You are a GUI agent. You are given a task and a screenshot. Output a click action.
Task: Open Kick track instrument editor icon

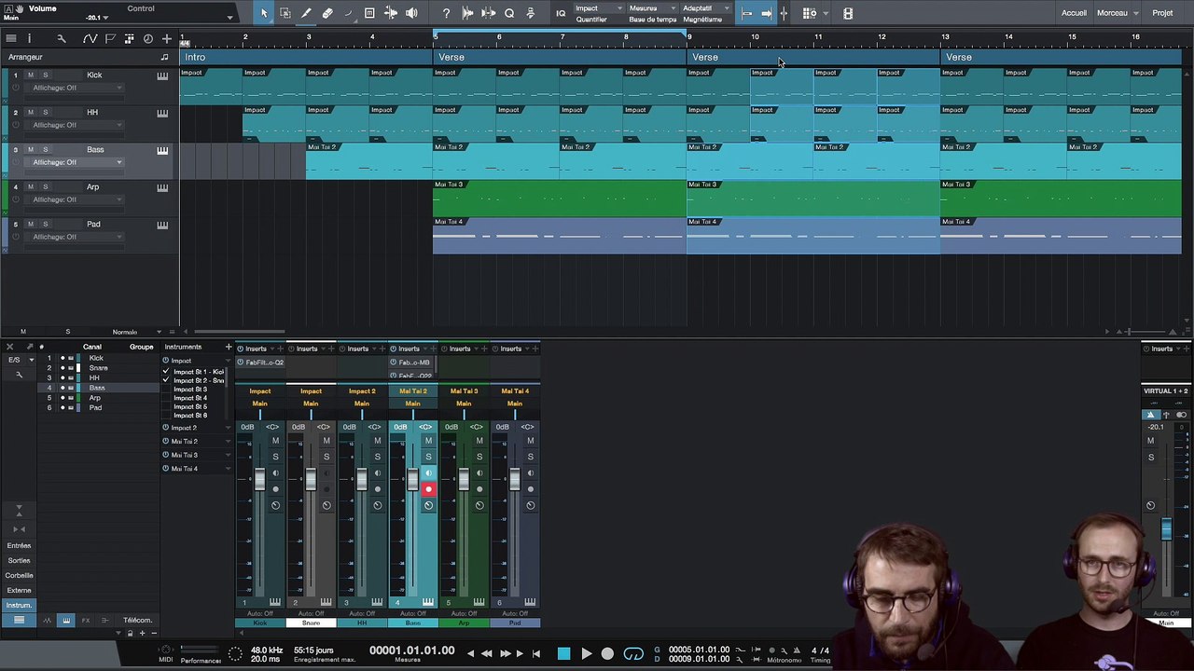point(162,75)
